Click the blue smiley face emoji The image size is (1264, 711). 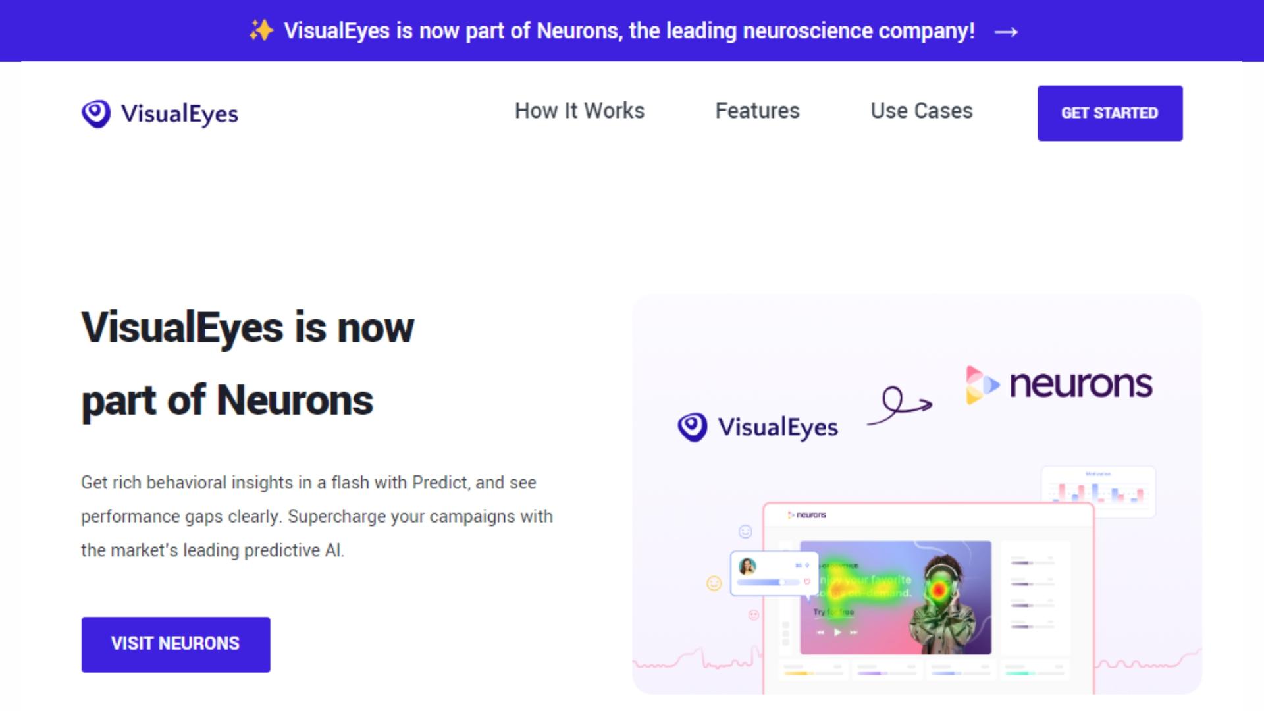pyautogui.click(x=745, y=531)
